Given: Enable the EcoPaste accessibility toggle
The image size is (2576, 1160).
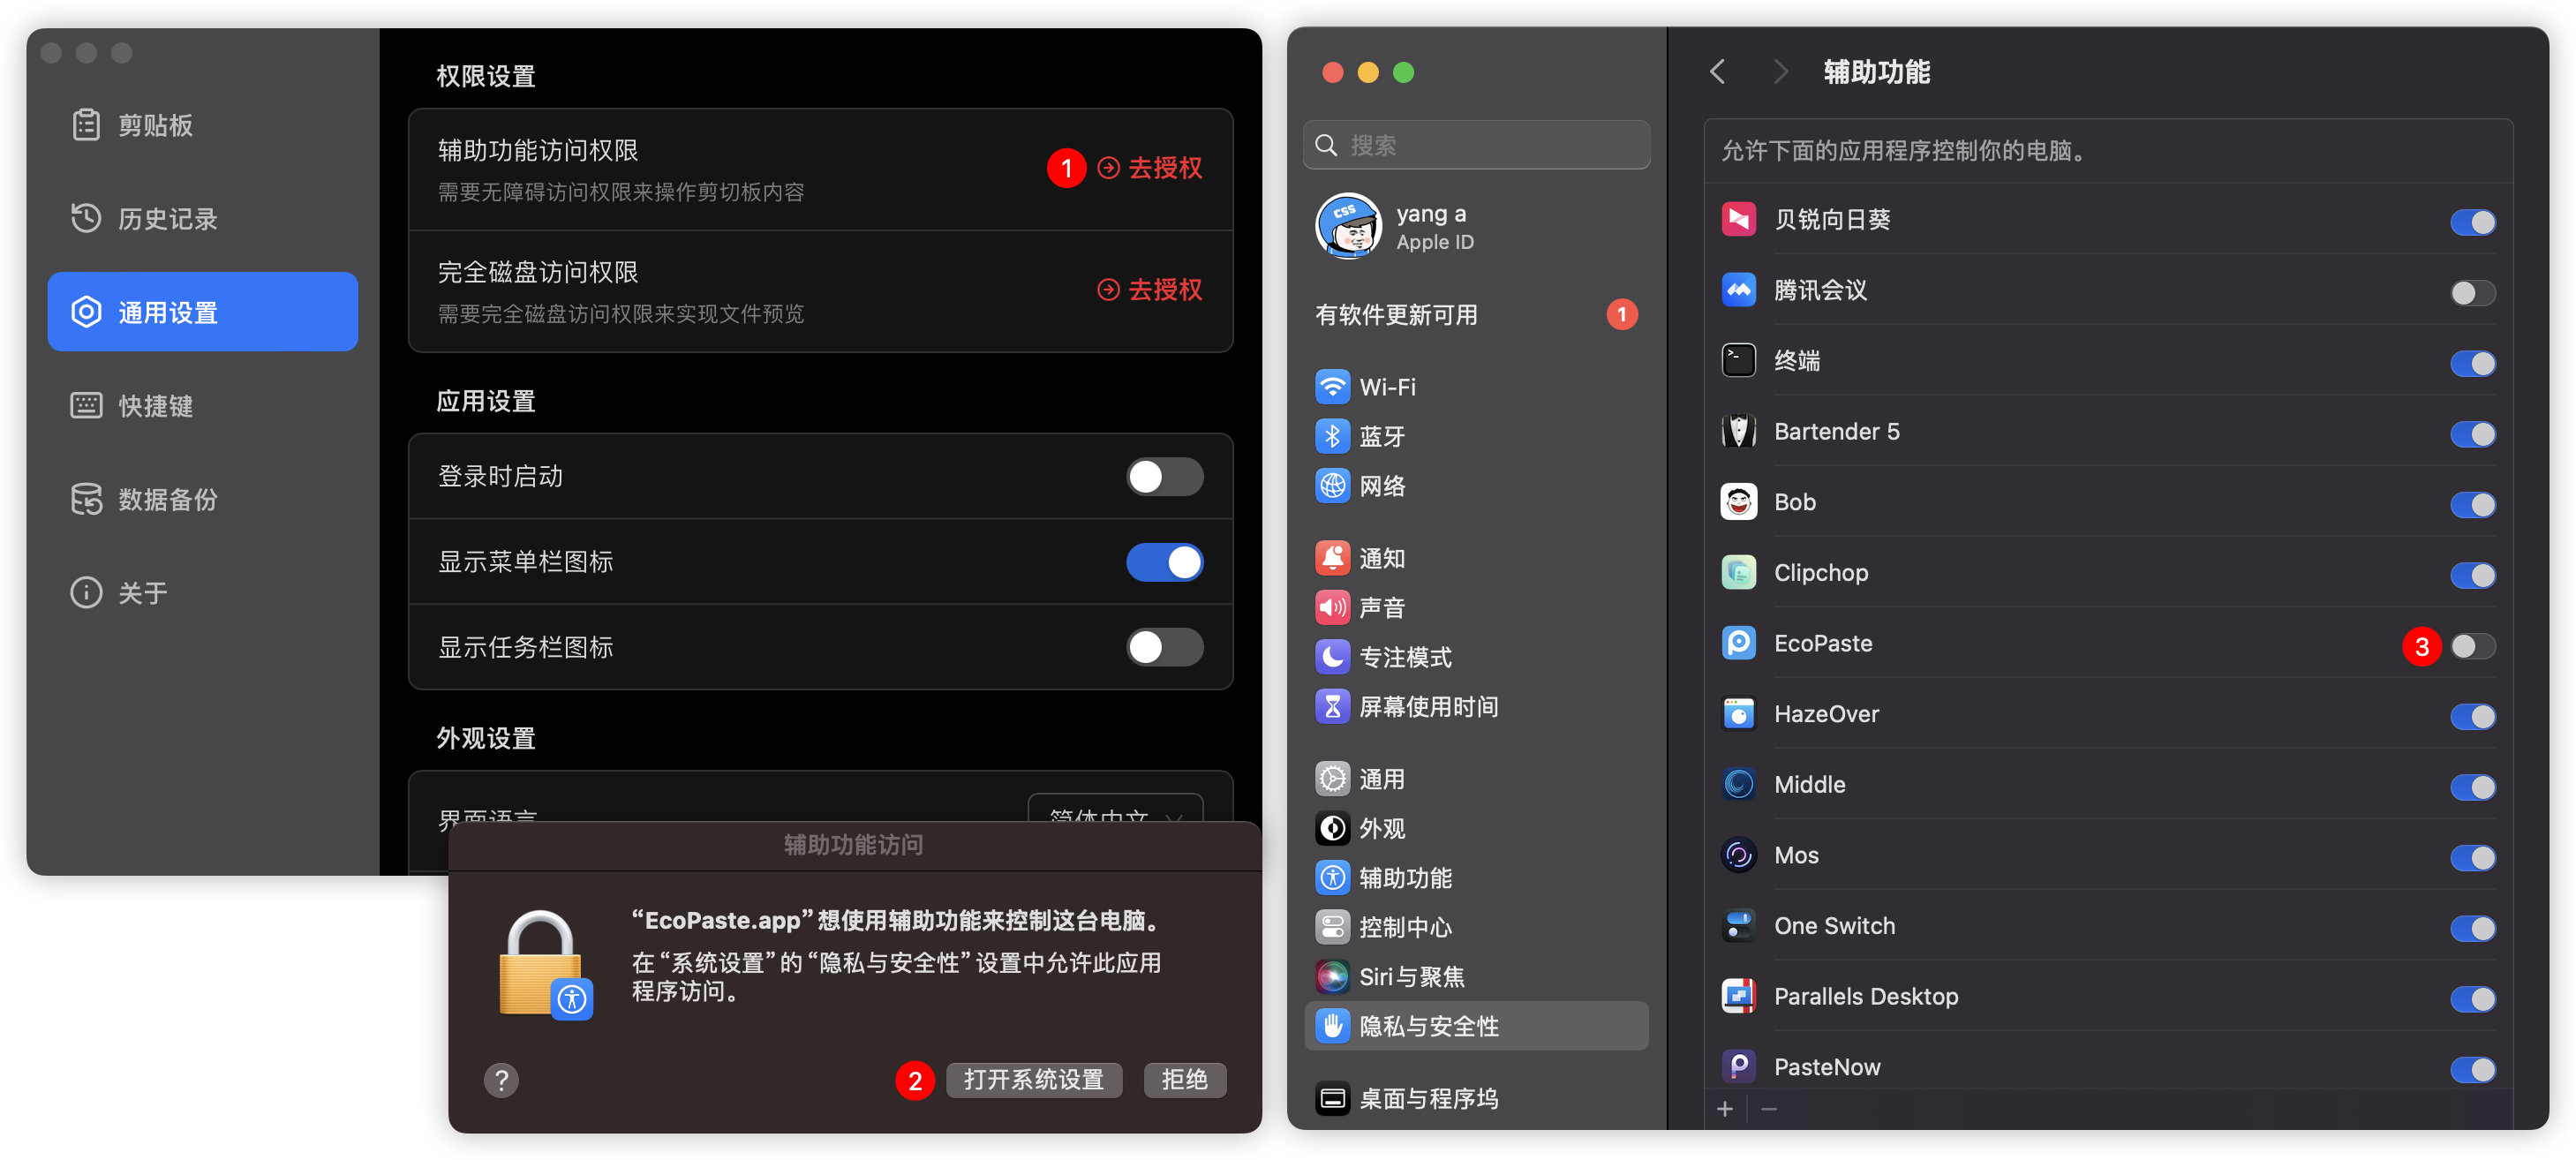Looking at the screenshot, I should click(2472, 646).
